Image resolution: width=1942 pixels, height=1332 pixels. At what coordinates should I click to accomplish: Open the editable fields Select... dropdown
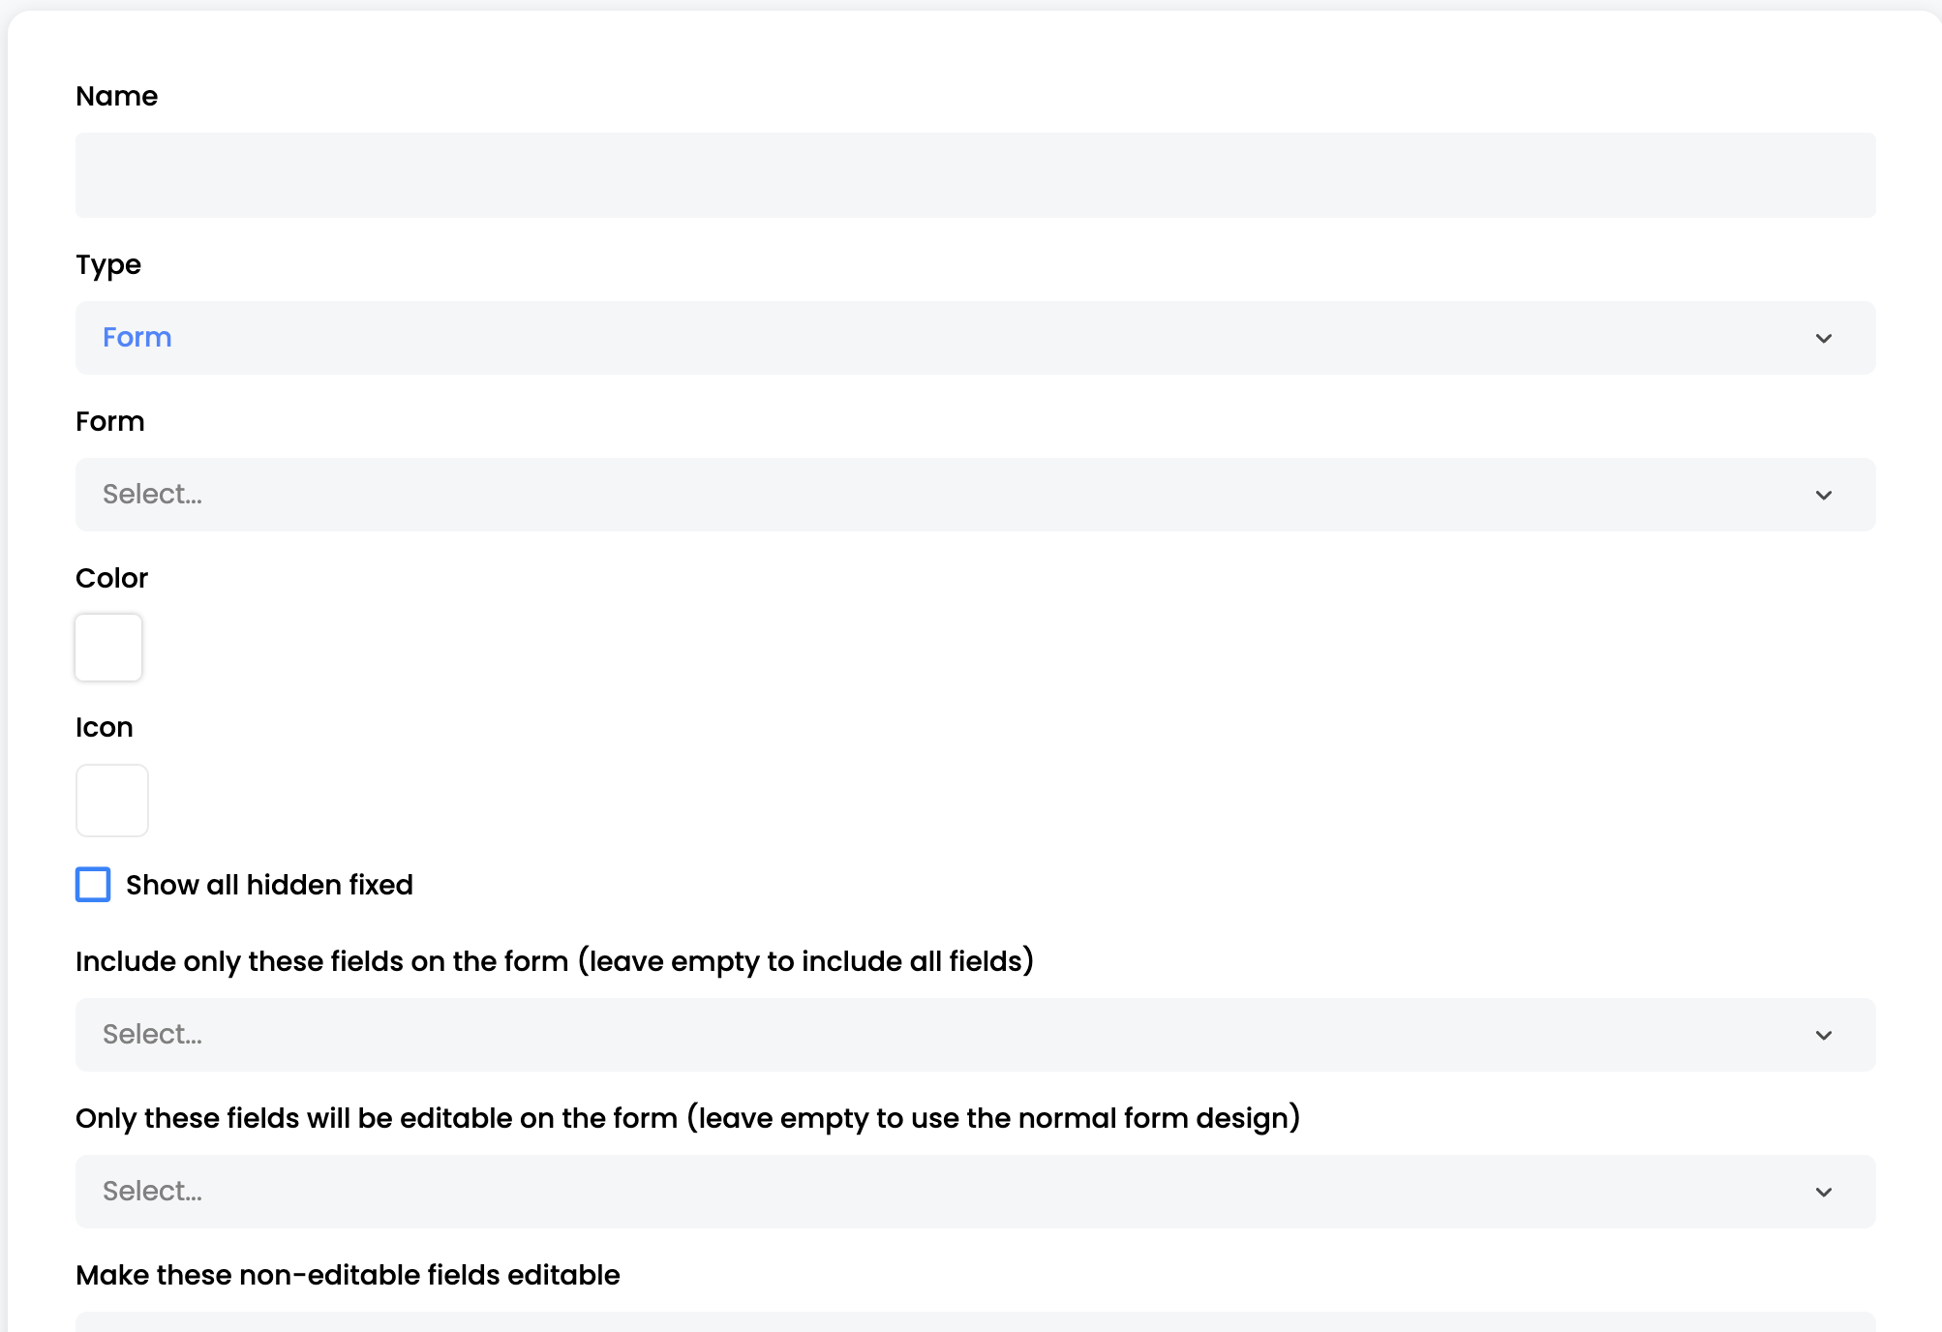(975, 1192)
